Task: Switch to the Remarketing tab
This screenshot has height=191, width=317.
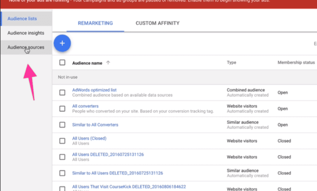Action: coord(95,23)
